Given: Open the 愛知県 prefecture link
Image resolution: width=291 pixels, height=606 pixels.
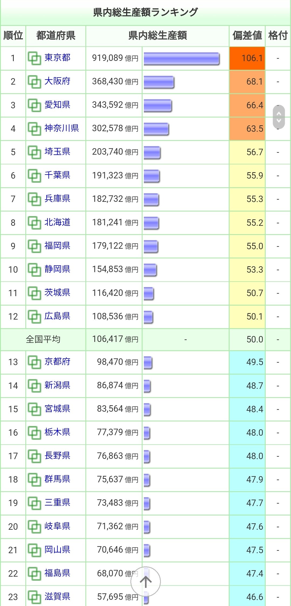Looking at the screenshot, I should coord(57,105).
